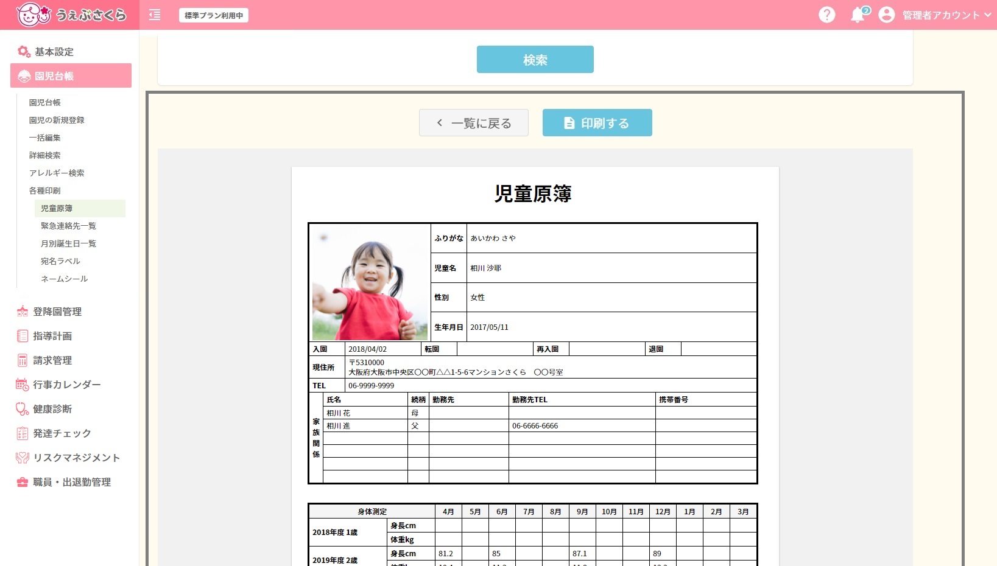Viewport: 997px width, 566px height.
Task: Click furigana text あいかわ さや
Action: pos(493,239)
